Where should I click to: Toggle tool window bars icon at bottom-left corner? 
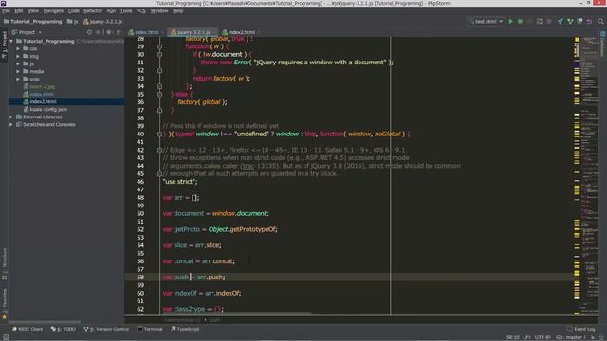point(6,337)
